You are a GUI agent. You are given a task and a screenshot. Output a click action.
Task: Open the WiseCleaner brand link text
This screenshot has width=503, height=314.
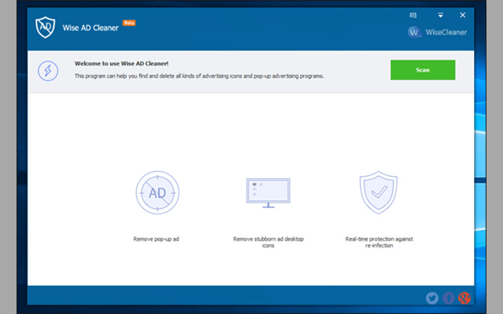tap(446, 33)
